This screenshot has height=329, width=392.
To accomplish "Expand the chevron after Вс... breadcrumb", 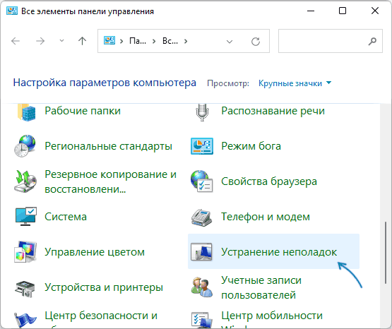I will pos(186,41).
